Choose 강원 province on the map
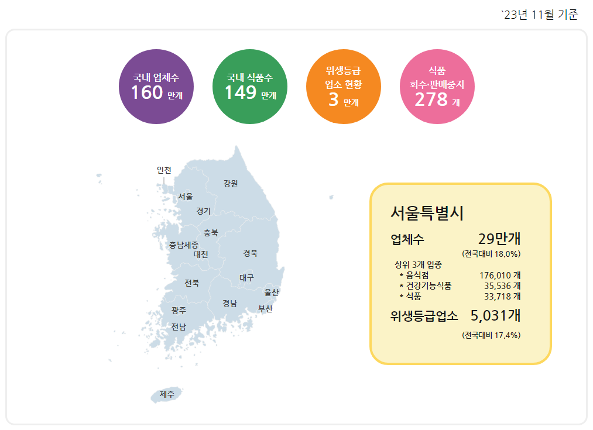Screen dimensions: 593x430 (x=231, y=184)
